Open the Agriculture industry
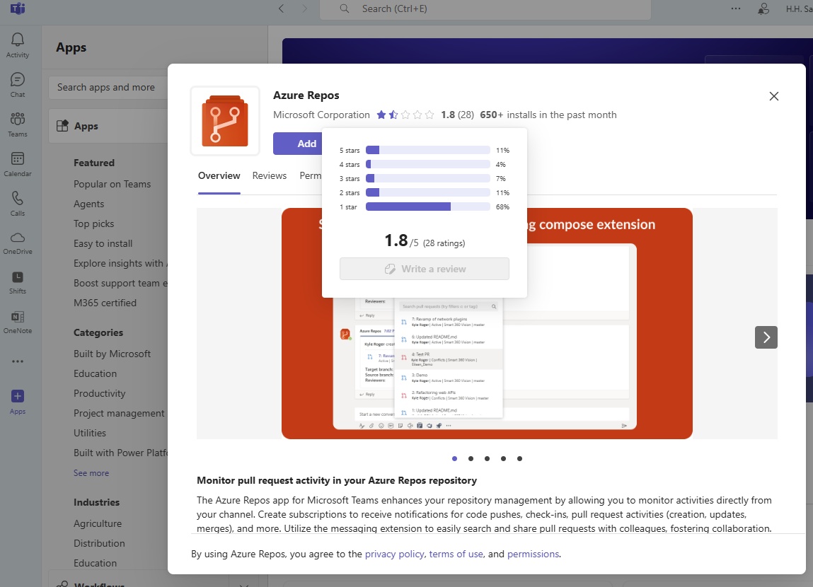 pyautogui.click(x=98, y=524)
